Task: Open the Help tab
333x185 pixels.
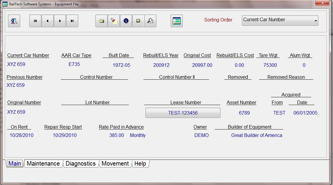Action: click(x=140, y=164)
